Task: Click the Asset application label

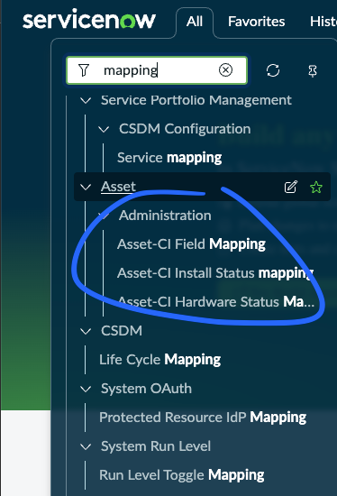Action: click(118, 187)
